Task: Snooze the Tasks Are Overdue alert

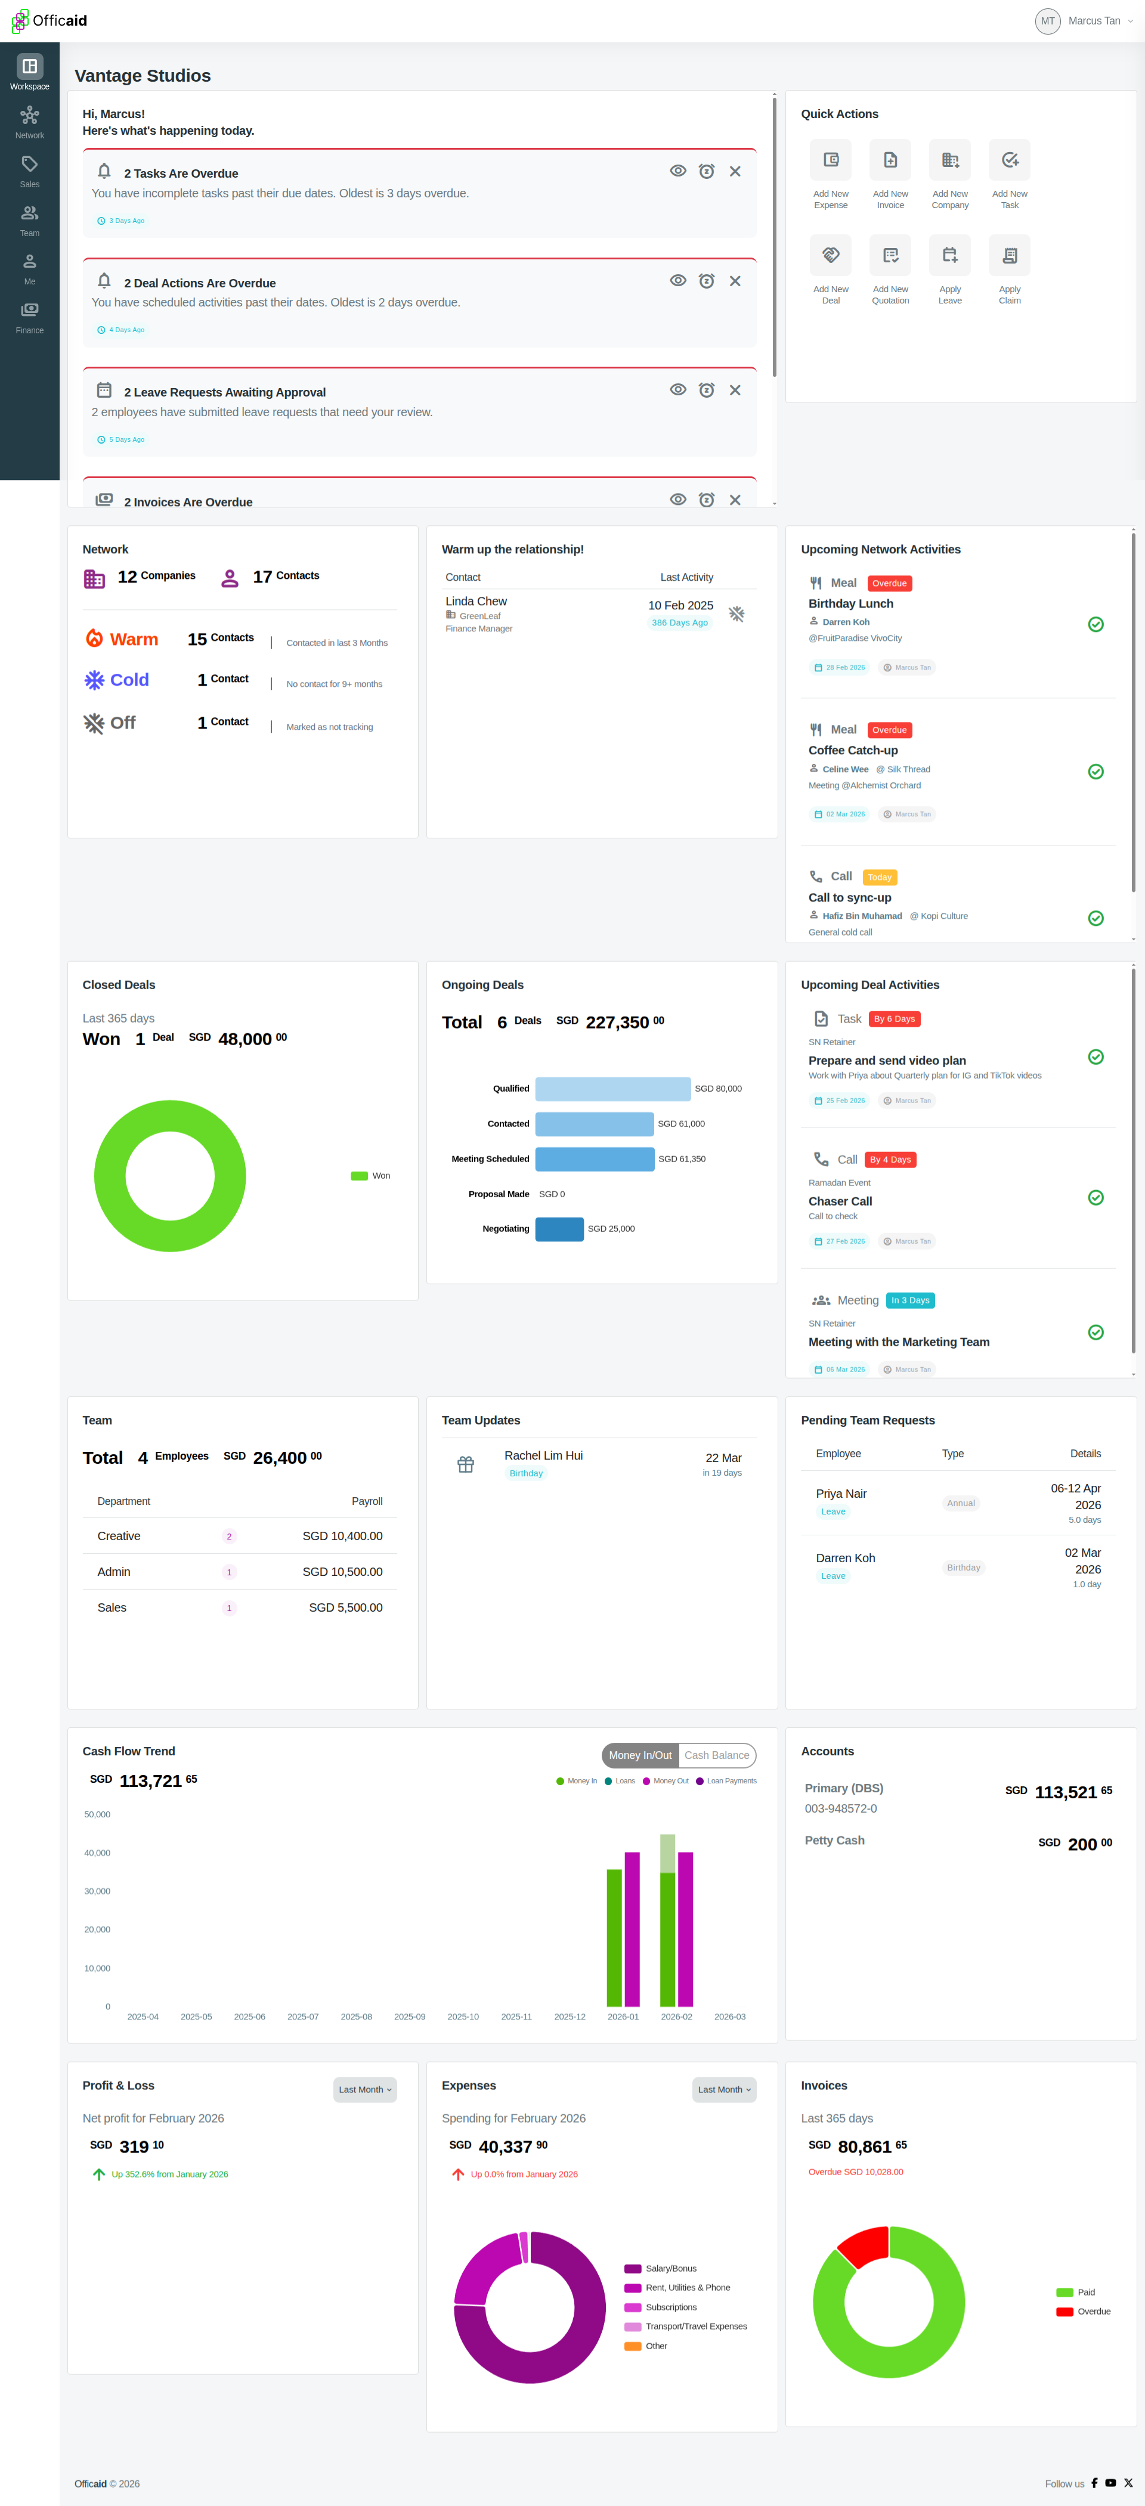Action: [x=706, y=171]
